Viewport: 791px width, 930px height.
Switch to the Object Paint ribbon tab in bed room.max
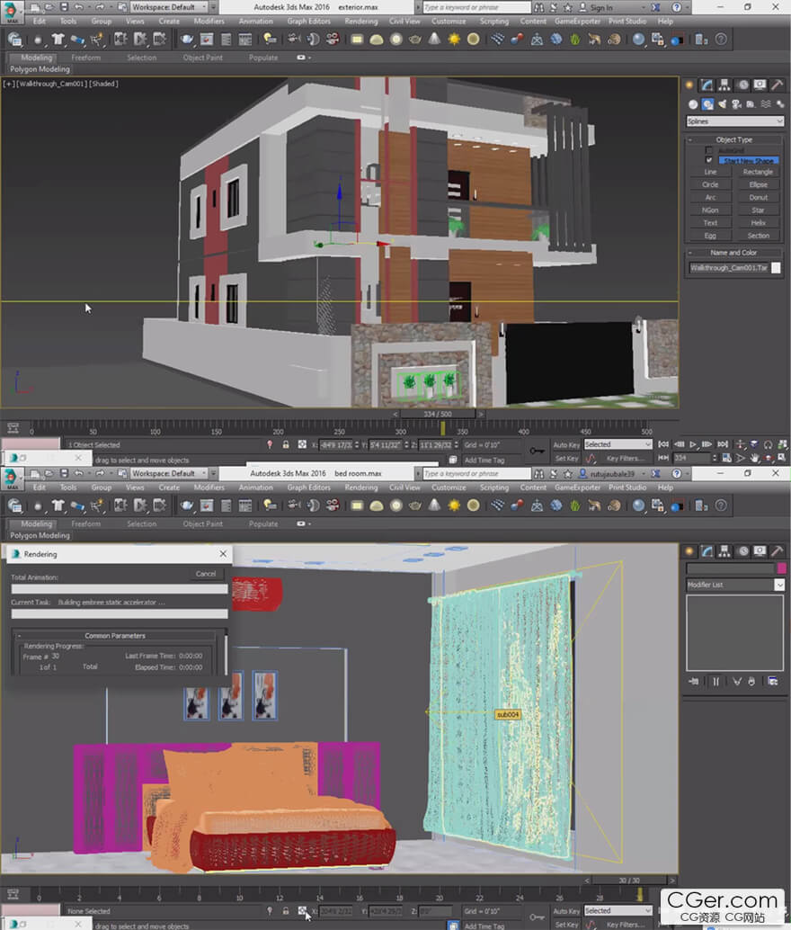[203, 523]
